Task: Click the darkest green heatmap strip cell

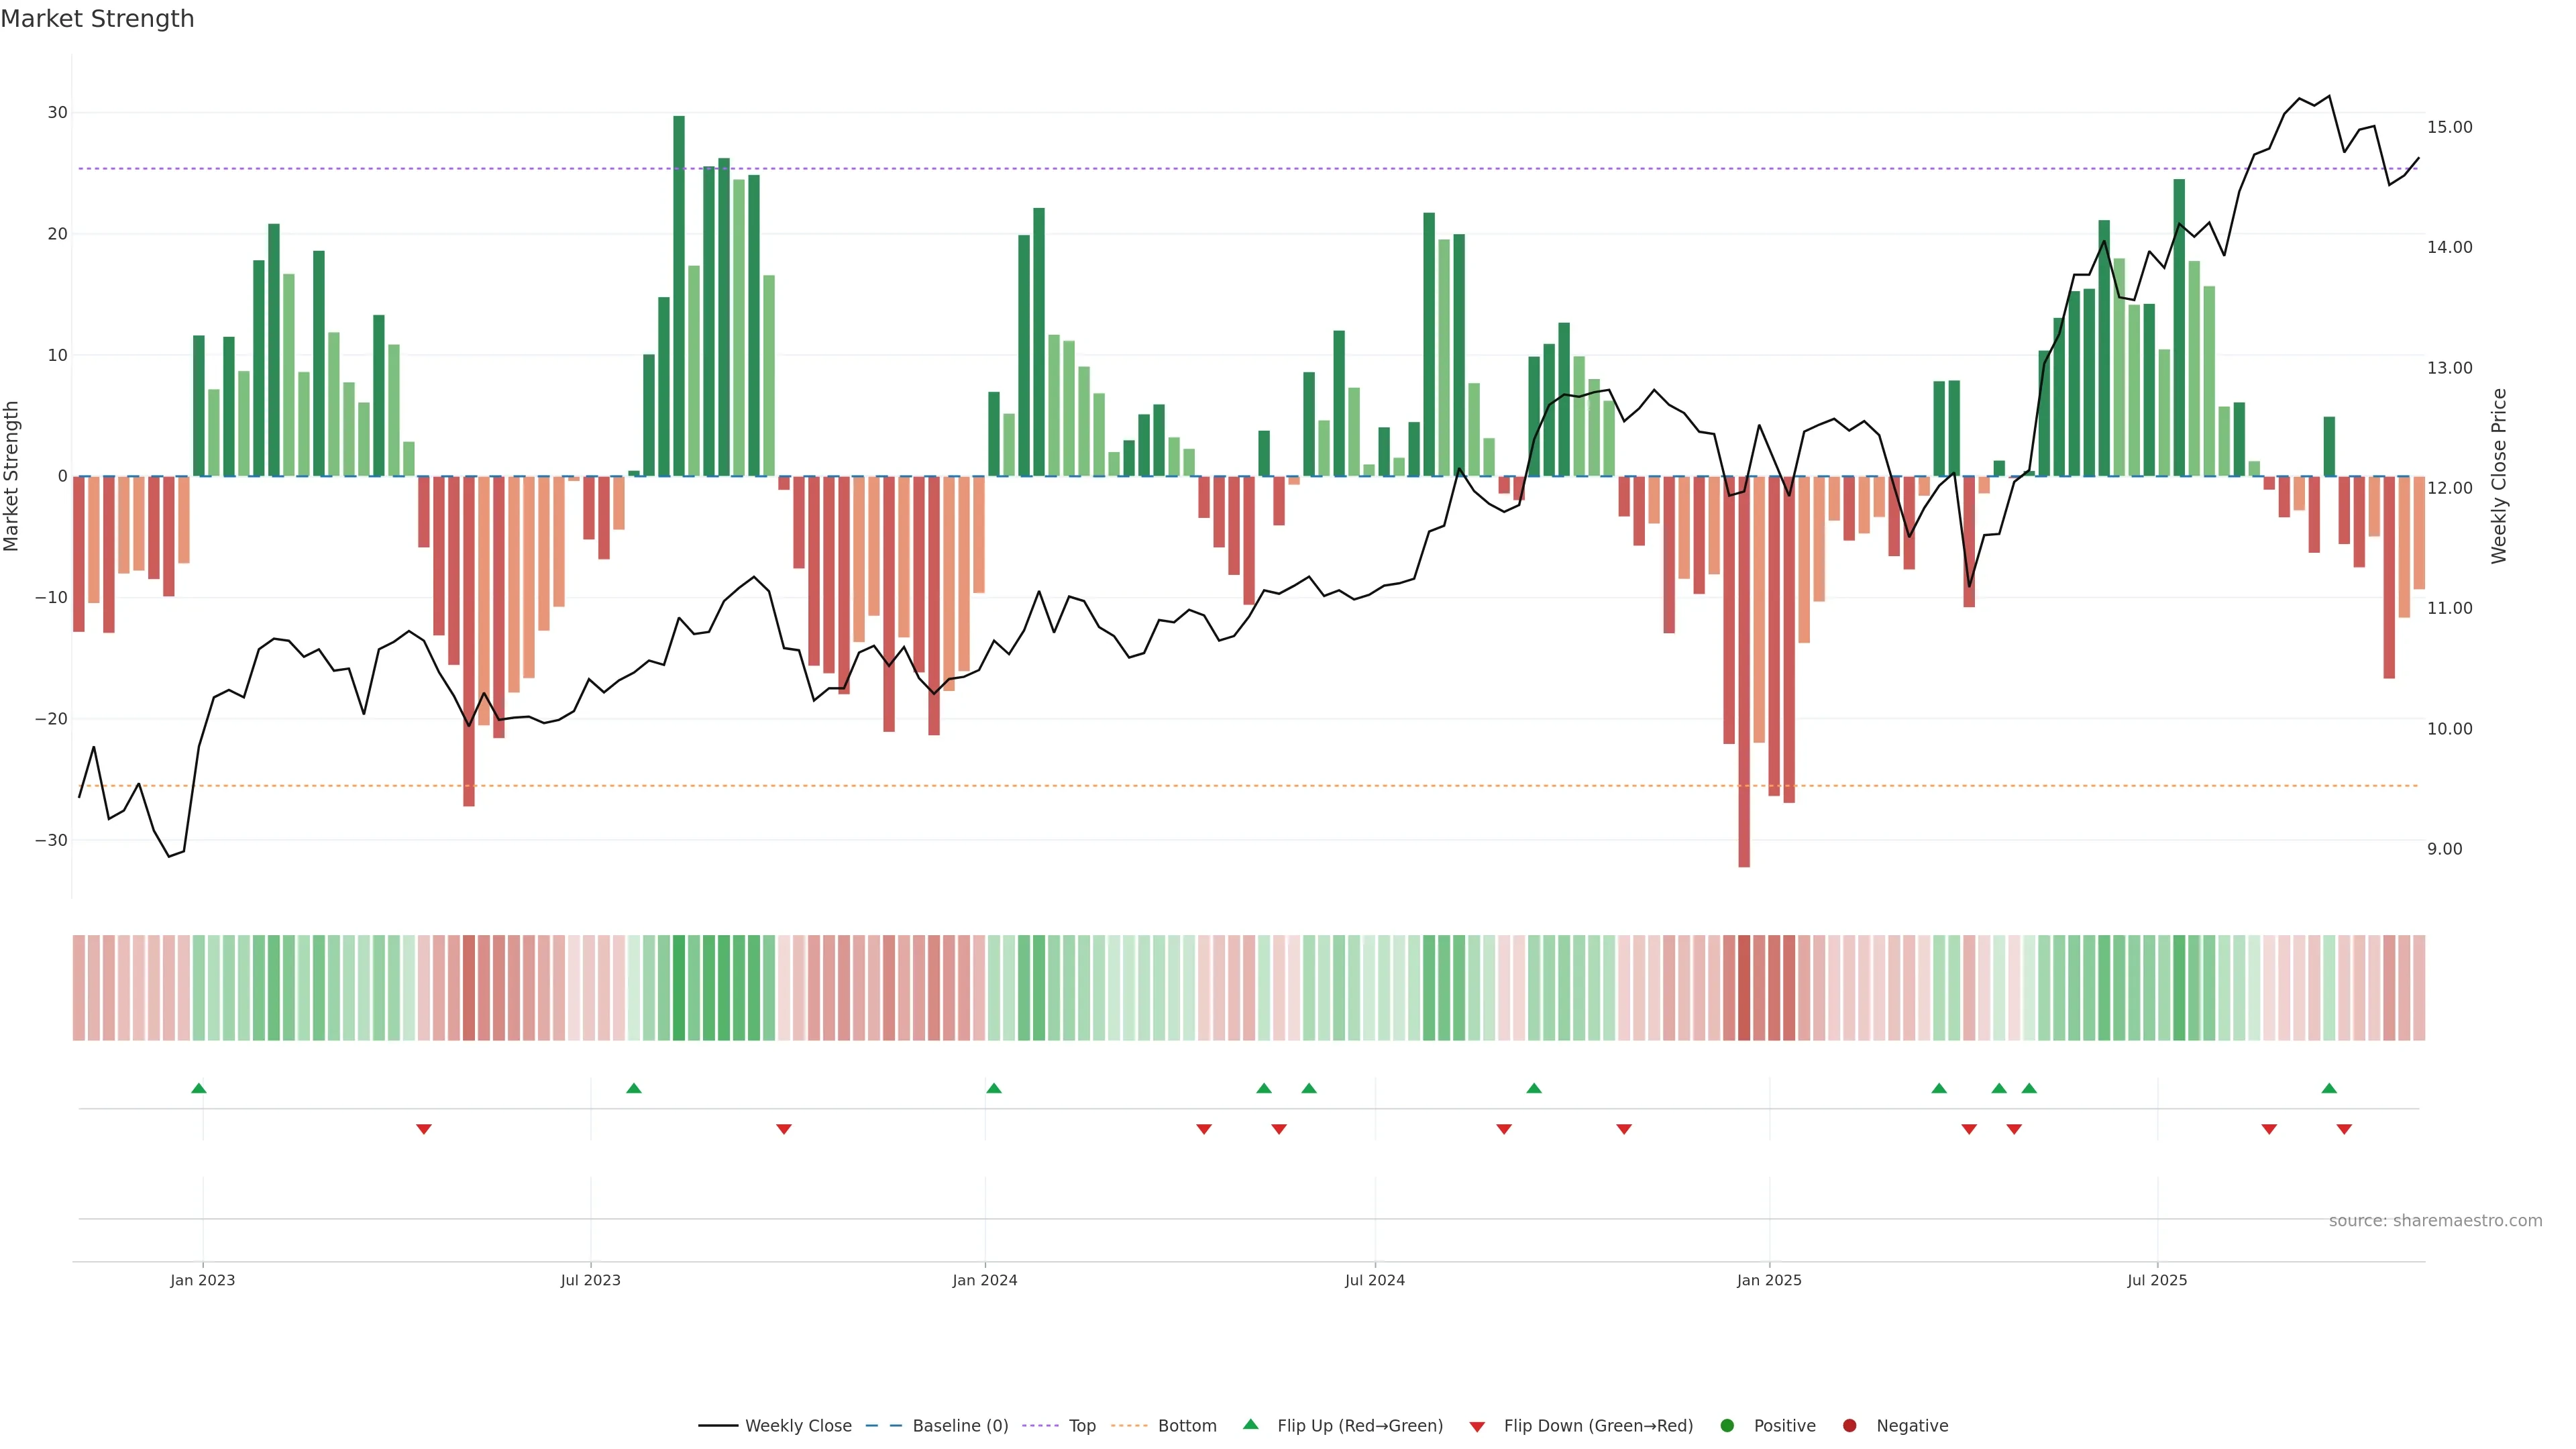Action: (679, 987)
